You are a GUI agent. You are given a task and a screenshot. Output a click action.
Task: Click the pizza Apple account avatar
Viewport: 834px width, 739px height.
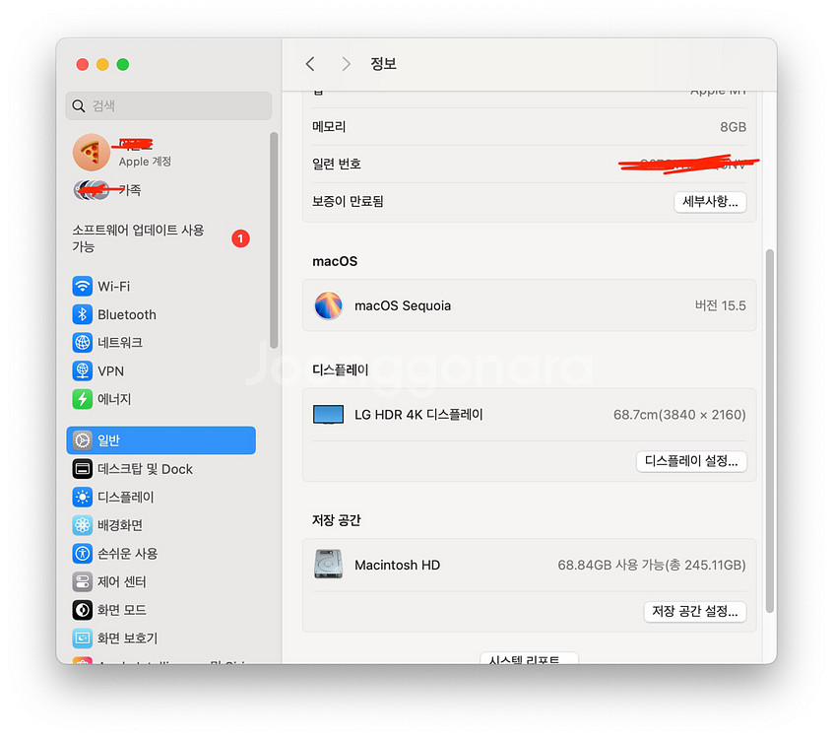click(x=91, y=153)
